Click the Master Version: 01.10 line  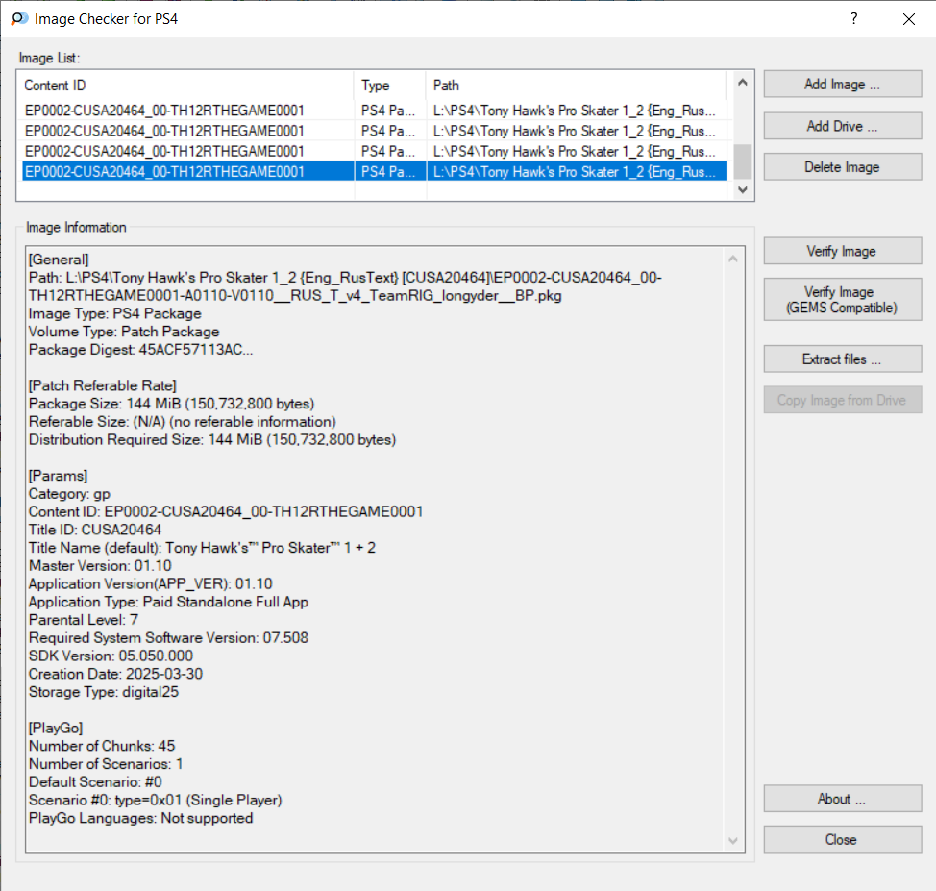click(100, 565)
